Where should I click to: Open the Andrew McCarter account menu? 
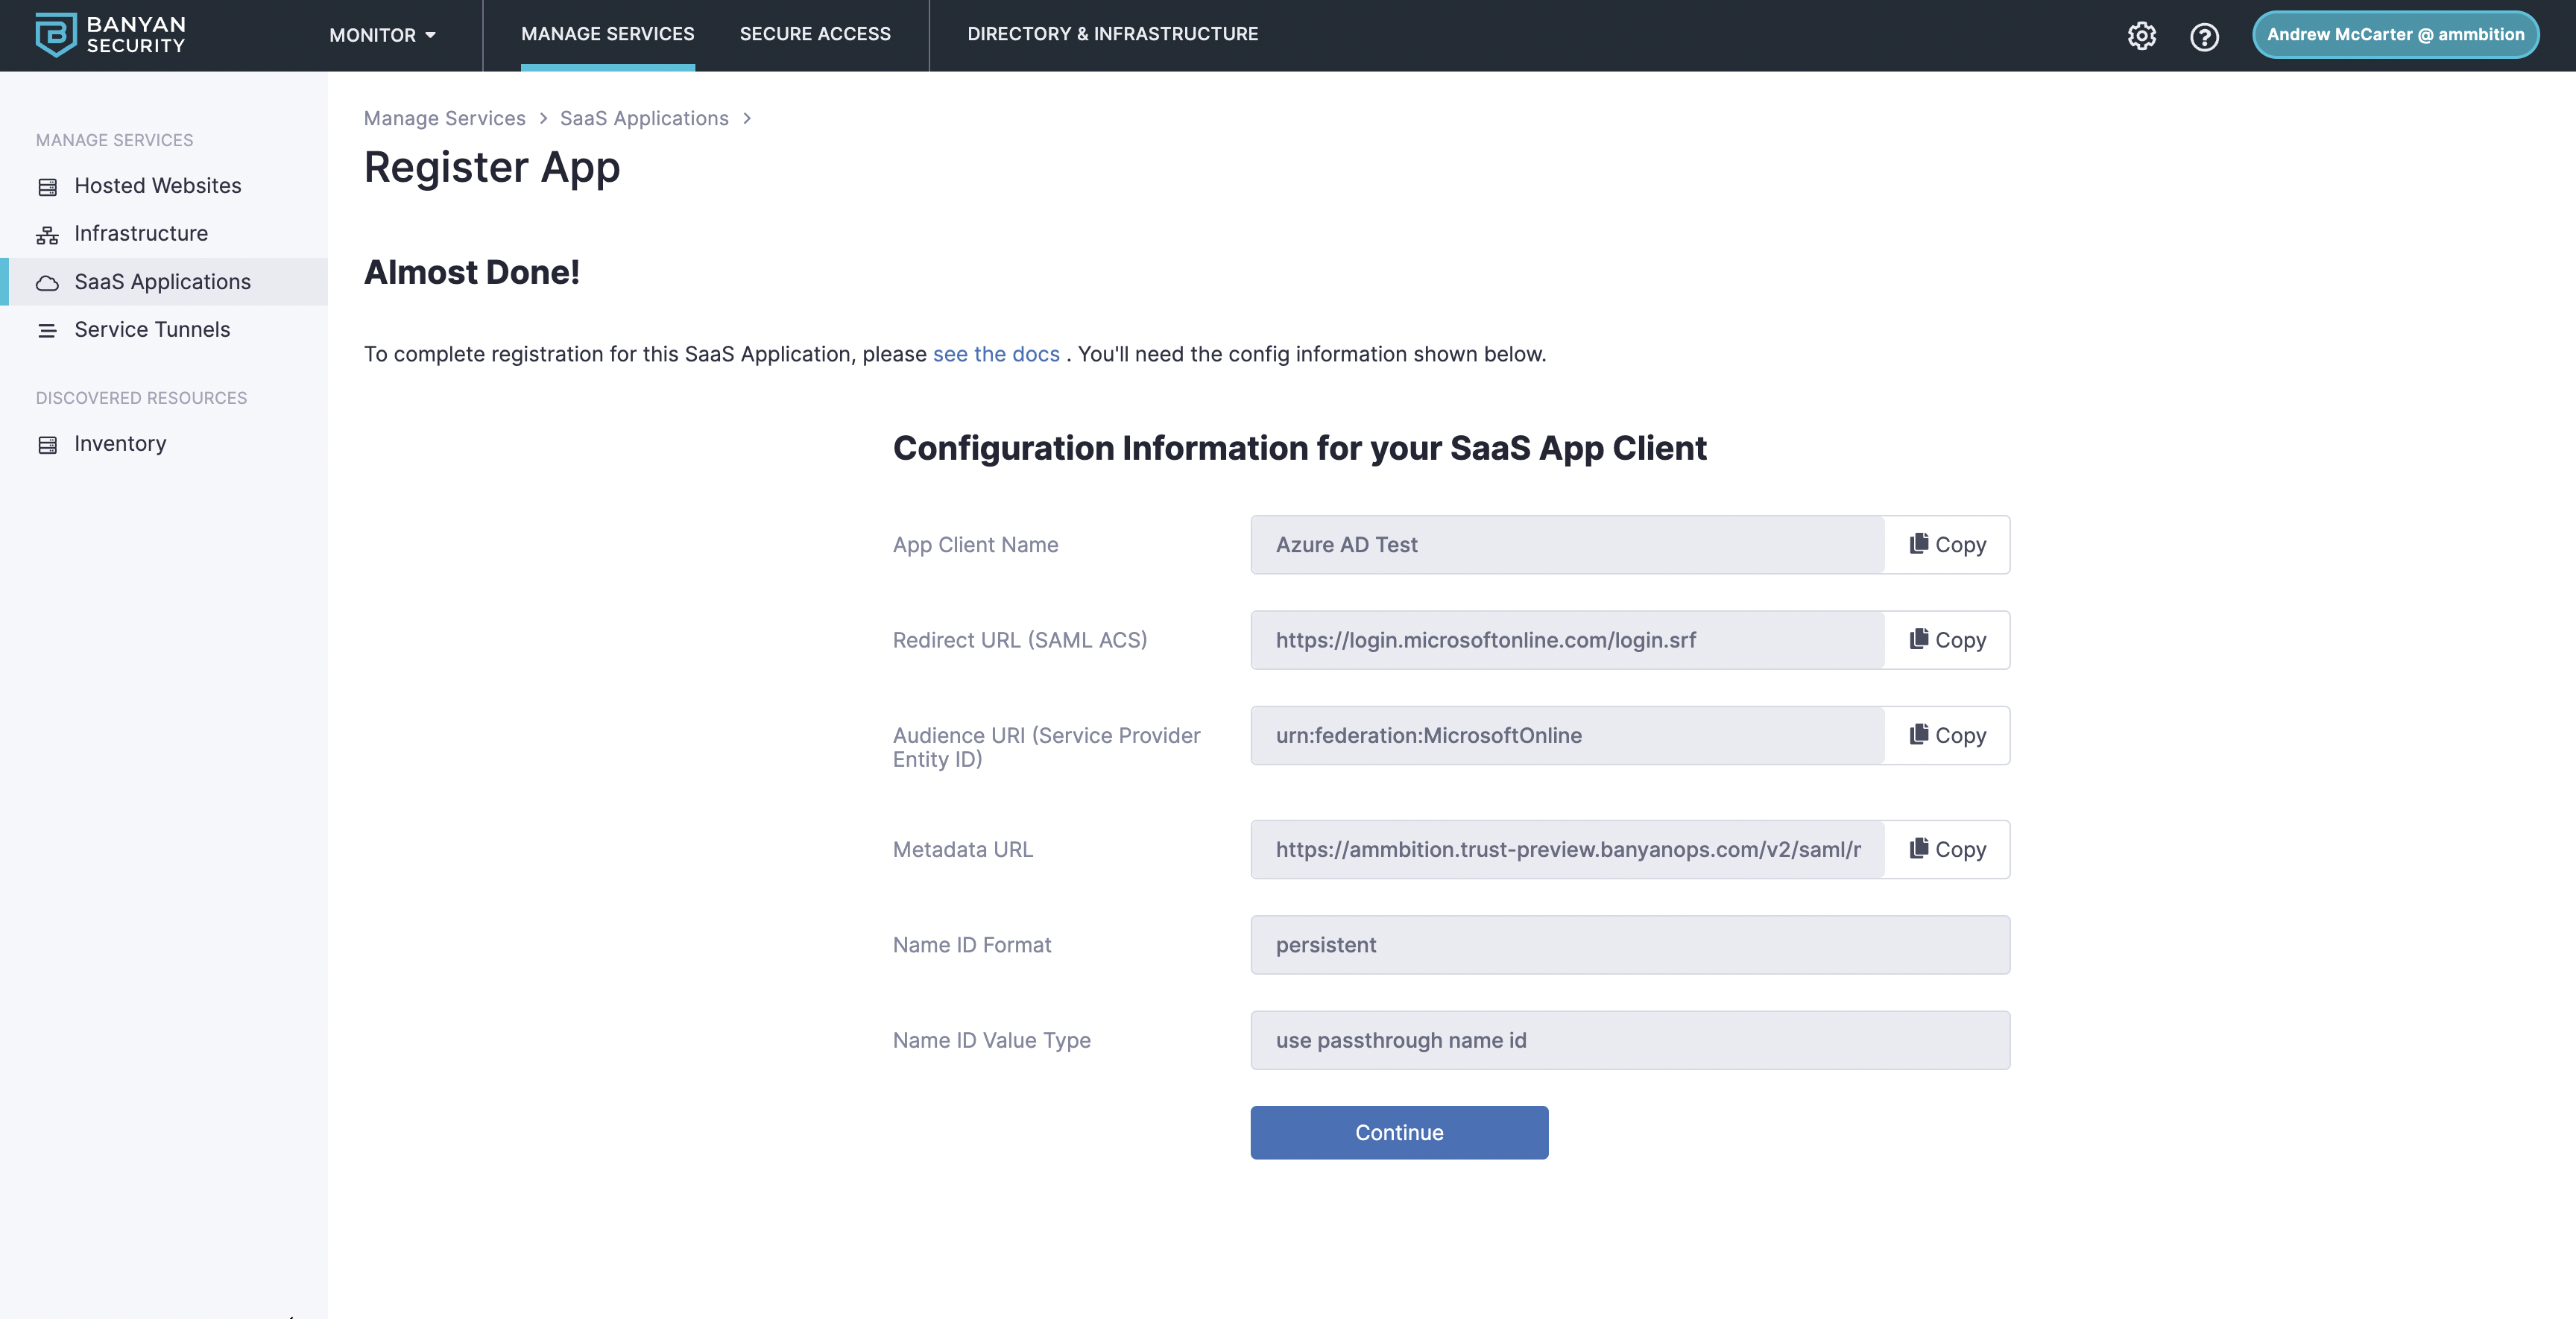(x=2395, y=35)
